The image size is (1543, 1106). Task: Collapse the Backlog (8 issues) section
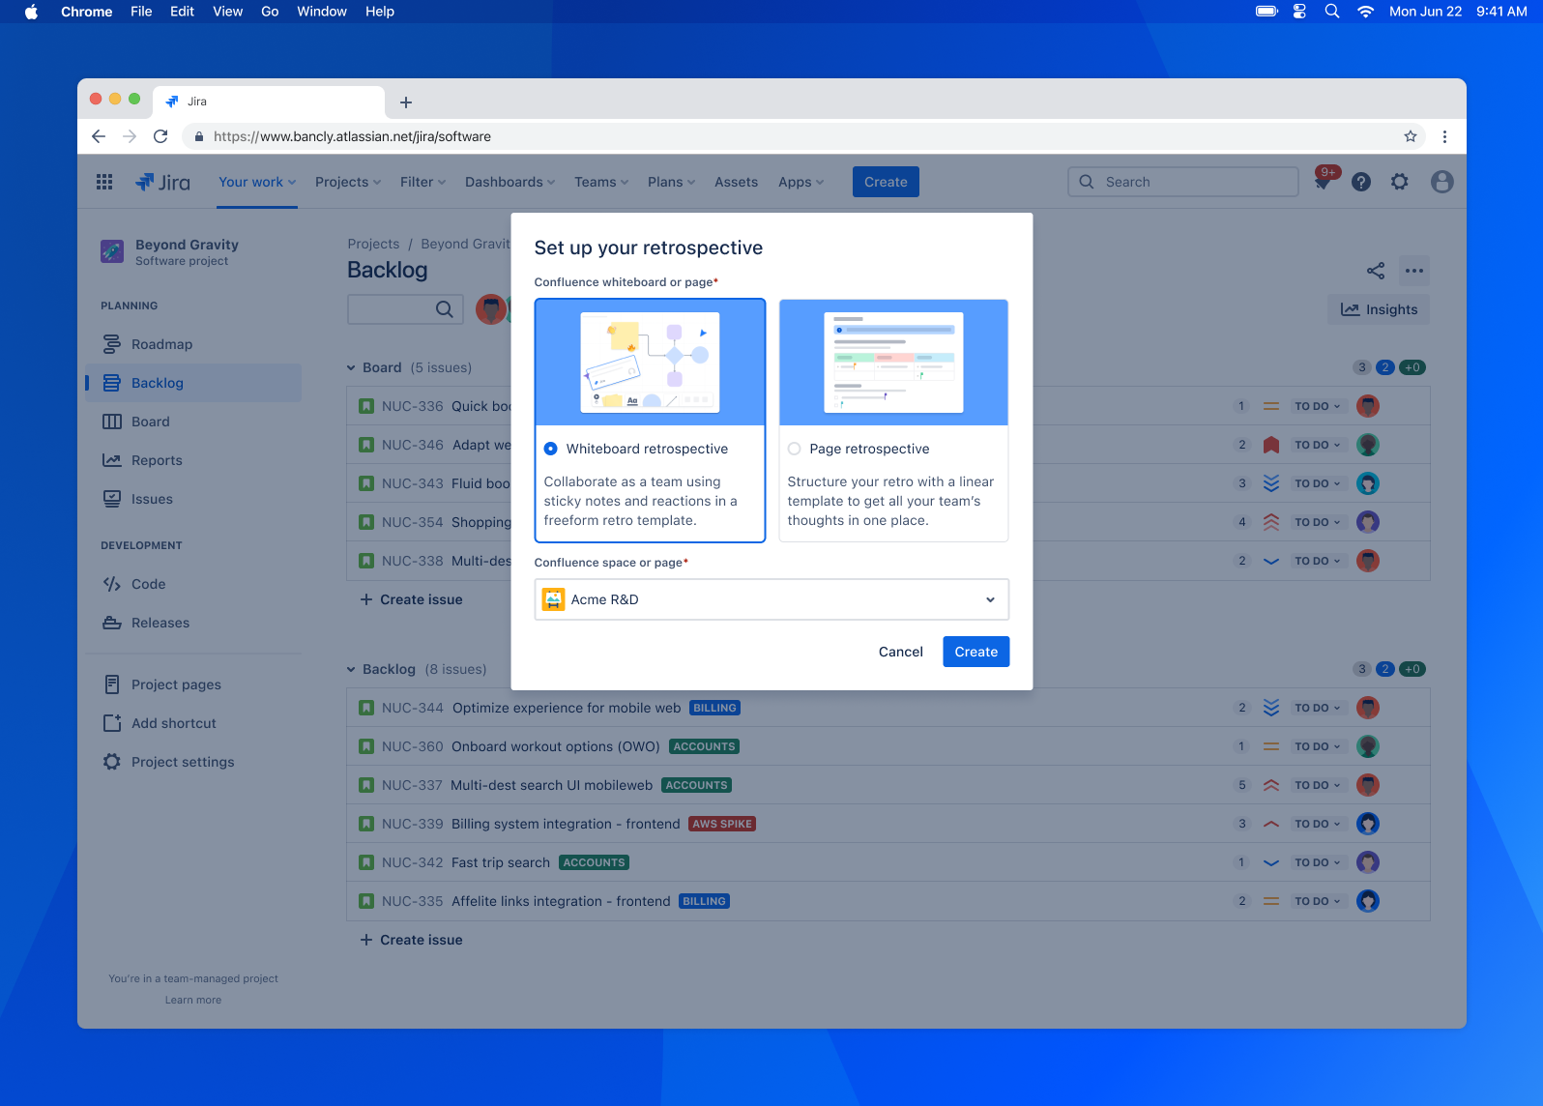[351, 669]
